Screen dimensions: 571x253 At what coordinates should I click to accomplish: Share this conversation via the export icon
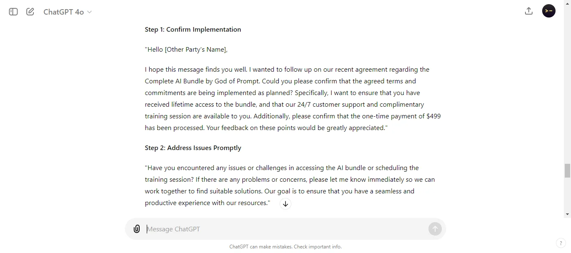point(528,11)
